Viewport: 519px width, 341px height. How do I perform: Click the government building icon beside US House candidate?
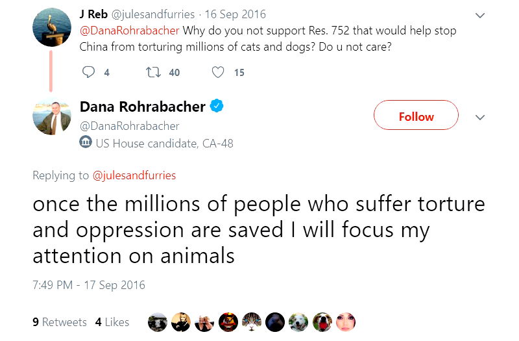(x=86, y=142)
